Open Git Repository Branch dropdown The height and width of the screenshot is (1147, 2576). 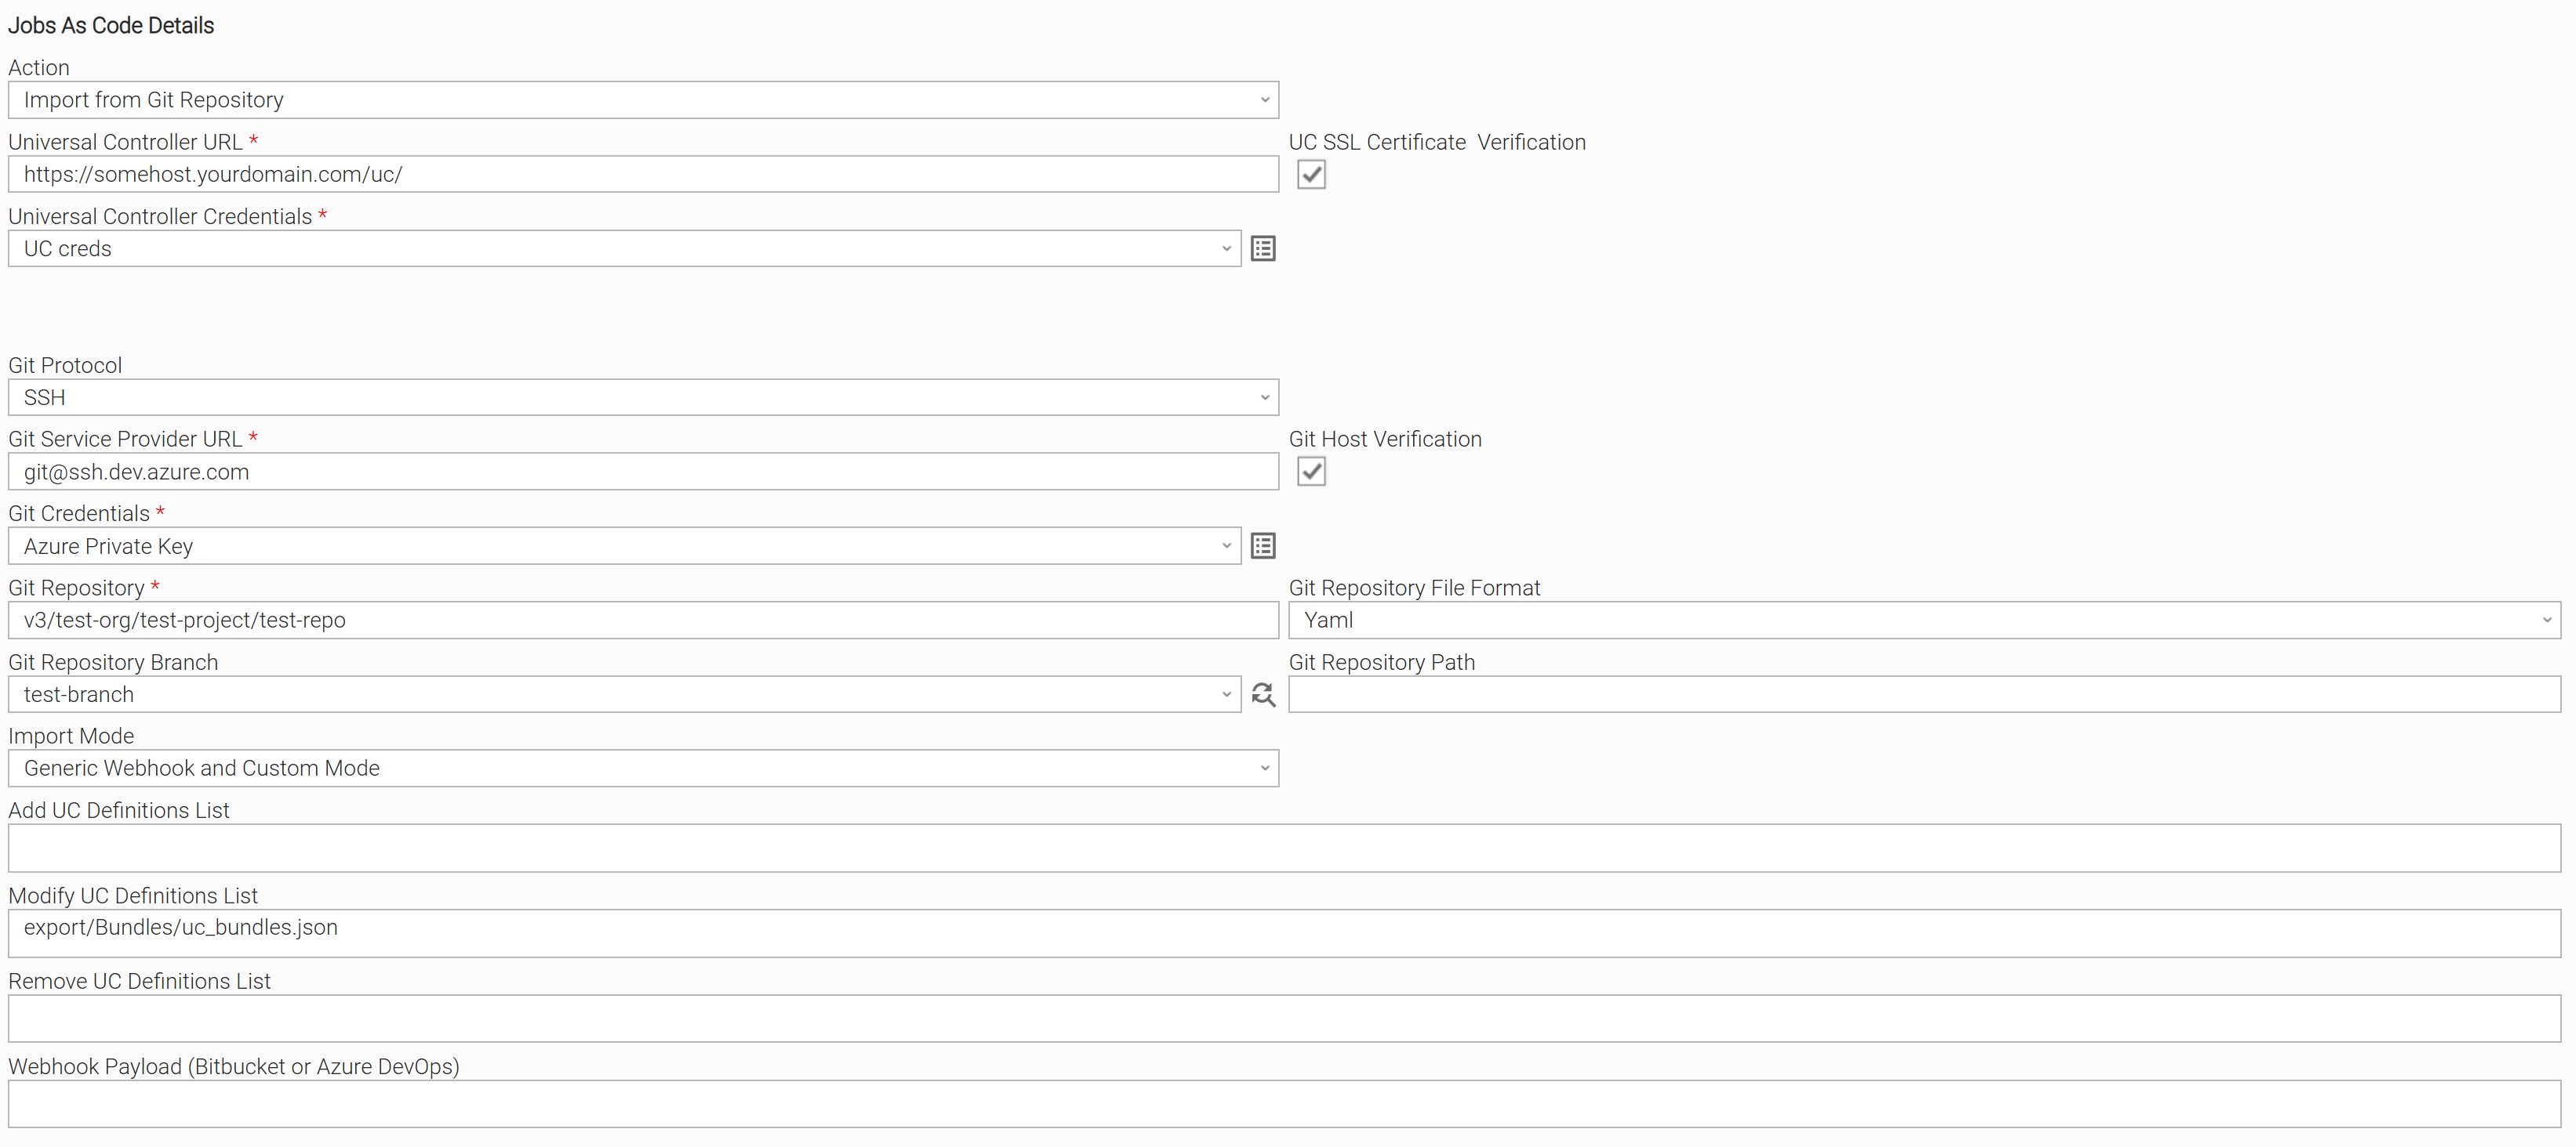(624, 694)
